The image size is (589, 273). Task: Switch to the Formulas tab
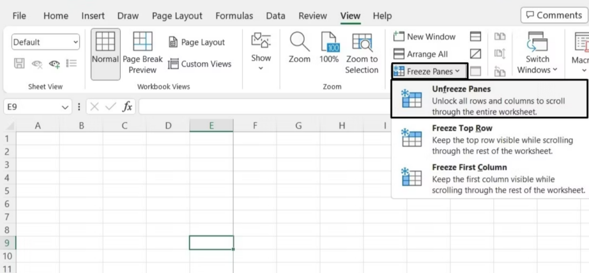(234, 16)
